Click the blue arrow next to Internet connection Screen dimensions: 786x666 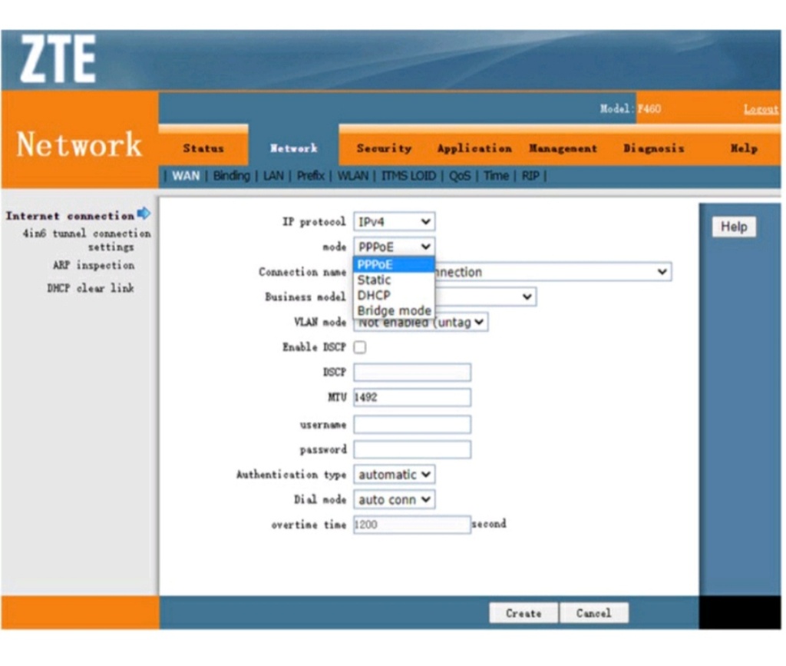[144, 214]
